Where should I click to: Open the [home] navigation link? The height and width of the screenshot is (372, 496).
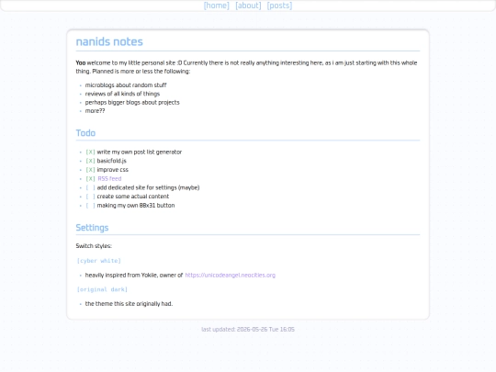pos(217,6)
